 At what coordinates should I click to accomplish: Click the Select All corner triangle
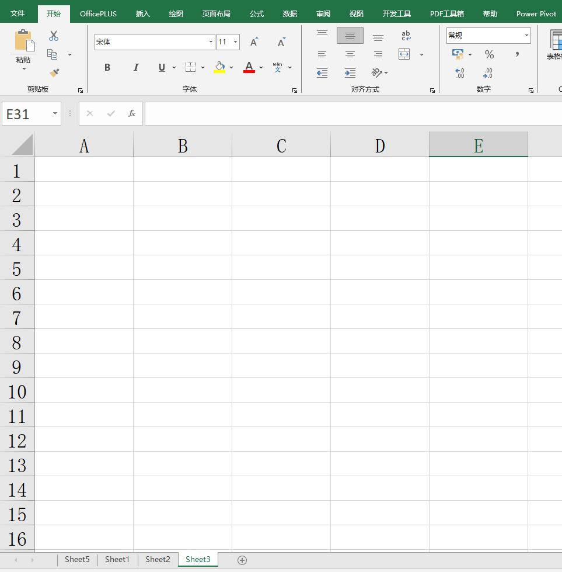pos(22,145)
